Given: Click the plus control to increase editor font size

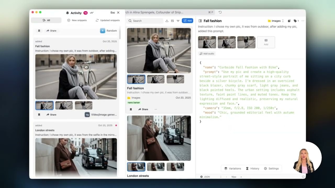Looking at the screenshot, I should click(241, 177).
